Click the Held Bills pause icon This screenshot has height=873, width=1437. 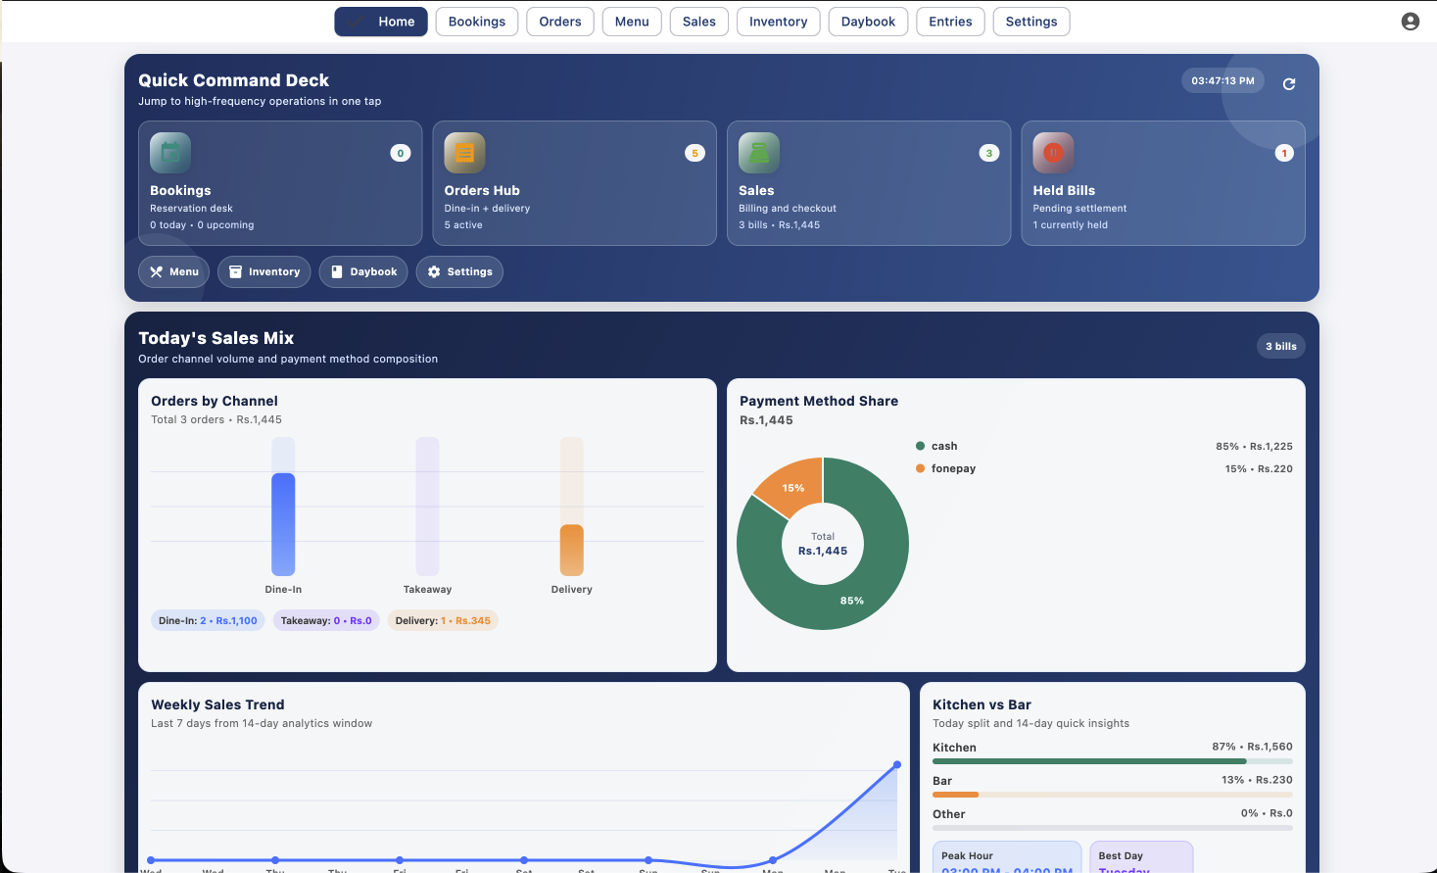click(x=1053, y=153)
